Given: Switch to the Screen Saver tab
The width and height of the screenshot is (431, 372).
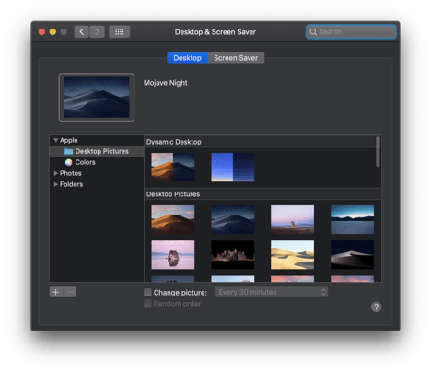Looking at the screenshot, I should pos(236,58).
